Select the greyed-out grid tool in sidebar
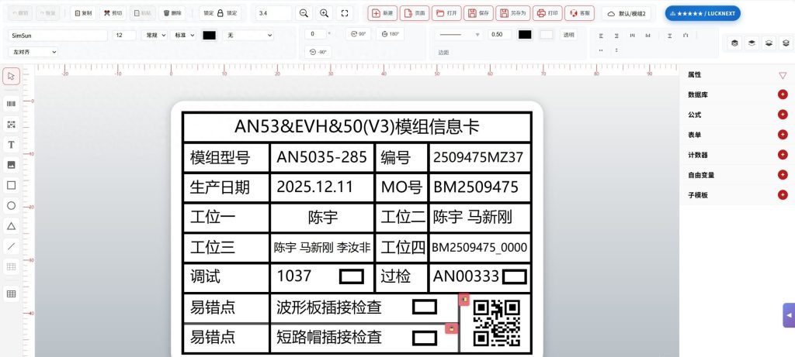795x357 pixels. click(11, 266)
